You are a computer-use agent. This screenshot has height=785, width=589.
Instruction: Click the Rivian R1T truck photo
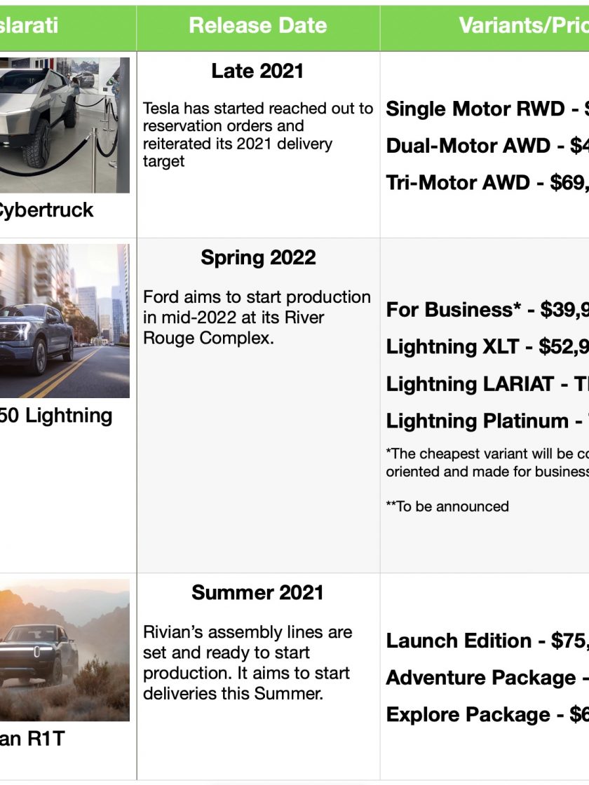click(65, 650)
